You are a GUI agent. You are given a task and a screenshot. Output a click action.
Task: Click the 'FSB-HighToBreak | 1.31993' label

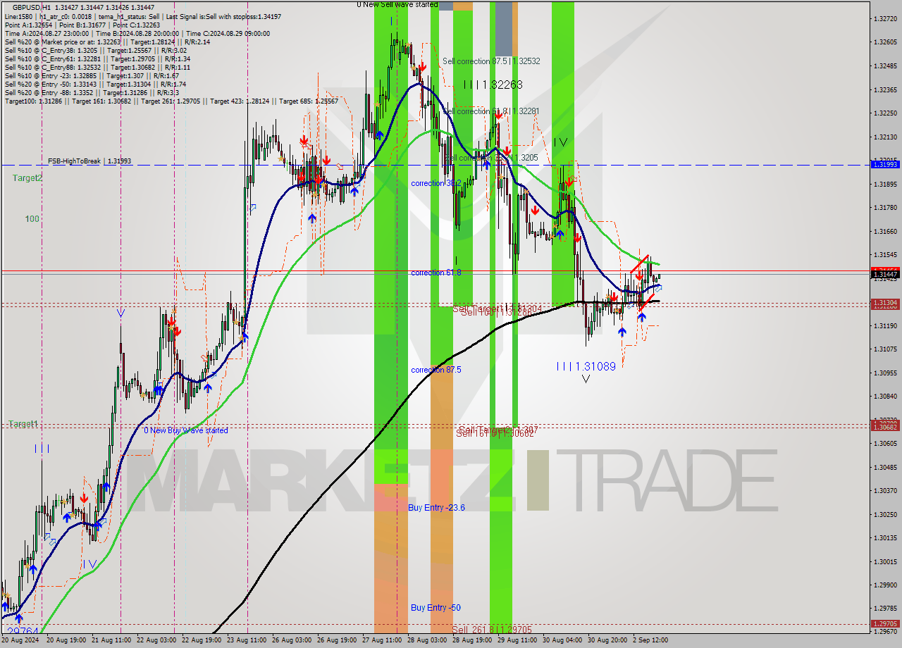click(89, 161)
